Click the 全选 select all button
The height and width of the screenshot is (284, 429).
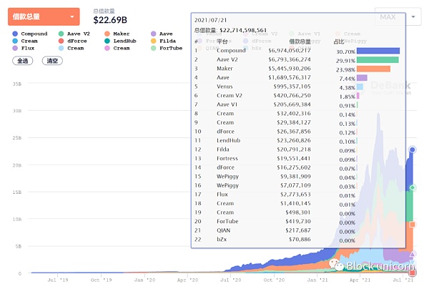click(23, 61)
